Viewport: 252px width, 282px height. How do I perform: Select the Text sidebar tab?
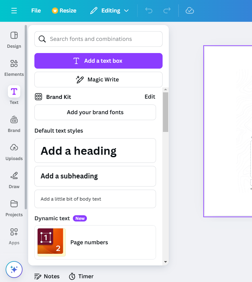pyautogui.click(x=14, y=95)
